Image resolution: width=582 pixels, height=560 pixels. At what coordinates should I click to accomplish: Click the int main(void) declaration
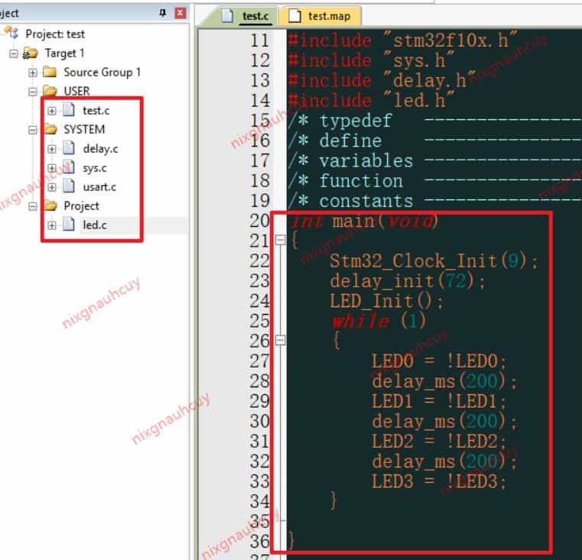coord(365,221)
